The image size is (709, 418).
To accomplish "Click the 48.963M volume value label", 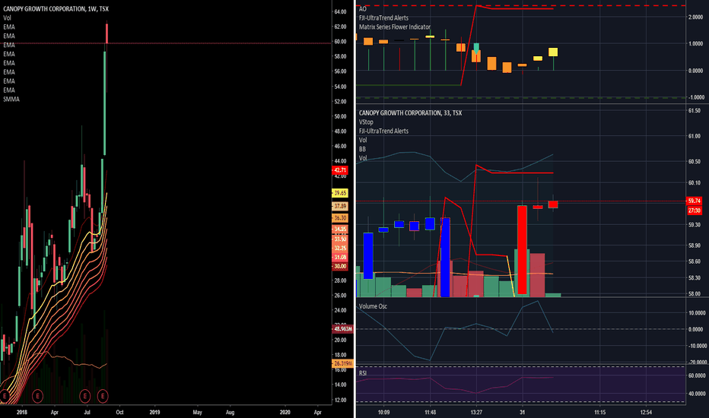I will click(x=342, y=329).
